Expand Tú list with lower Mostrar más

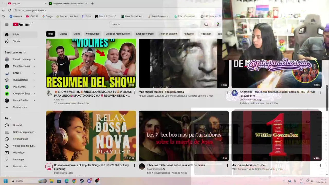pos(21,166)
